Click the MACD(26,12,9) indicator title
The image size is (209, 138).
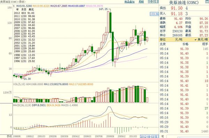pyautogui.click(x=22, y=105)
